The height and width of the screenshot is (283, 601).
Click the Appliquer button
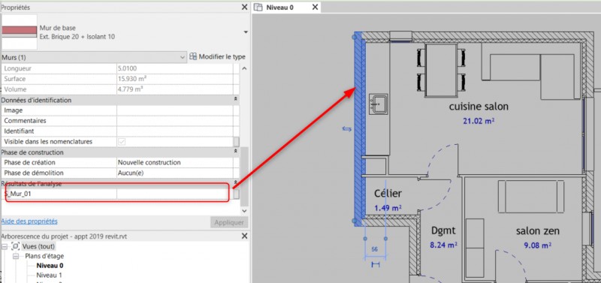pyautogui.click(x=229, y=222)
